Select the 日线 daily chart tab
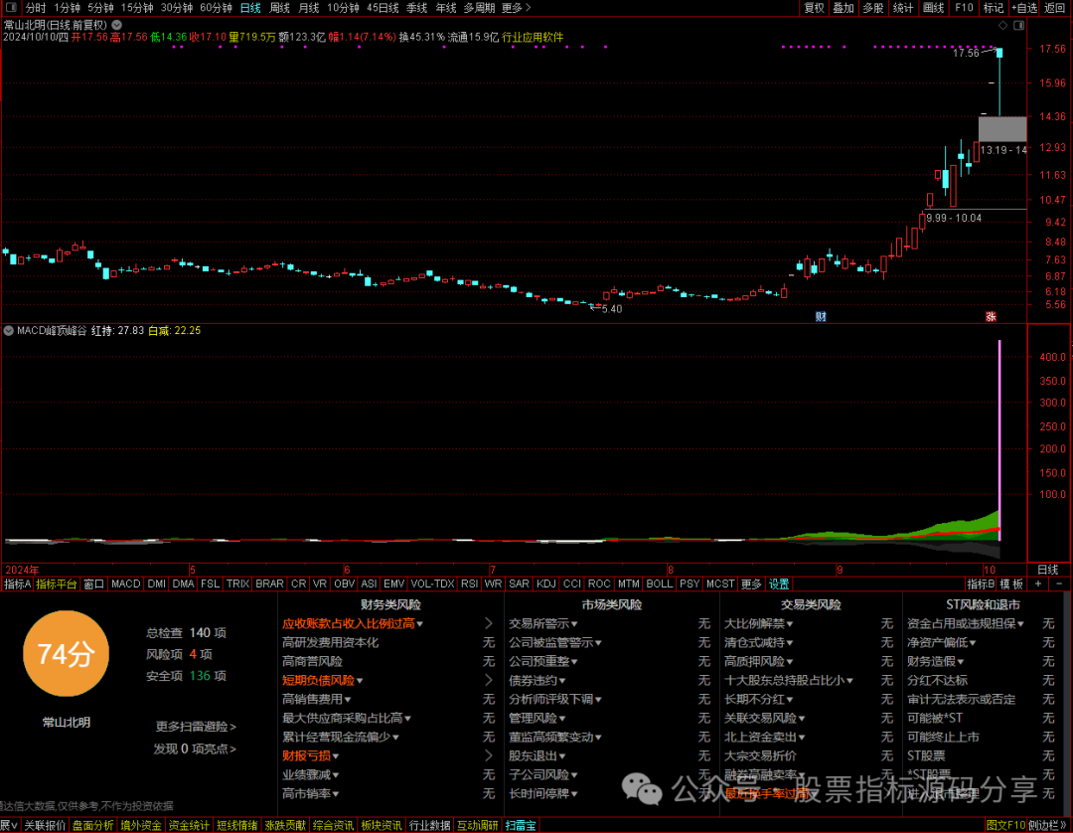The image size is (1073, 833). tap(250, 8)
